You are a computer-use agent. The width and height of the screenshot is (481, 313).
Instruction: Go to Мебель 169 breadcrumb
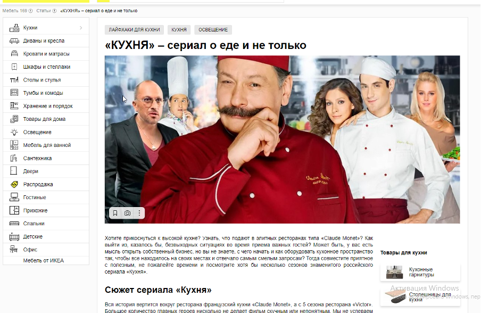tap(15, 11)
